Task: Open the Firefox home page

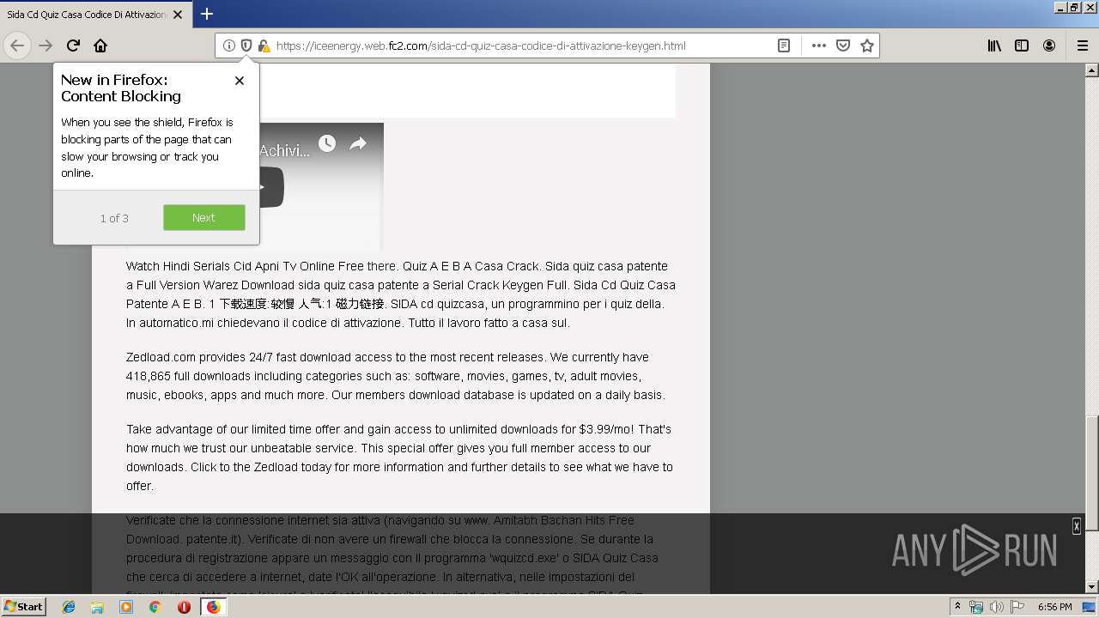Action: tap(100, 45)
